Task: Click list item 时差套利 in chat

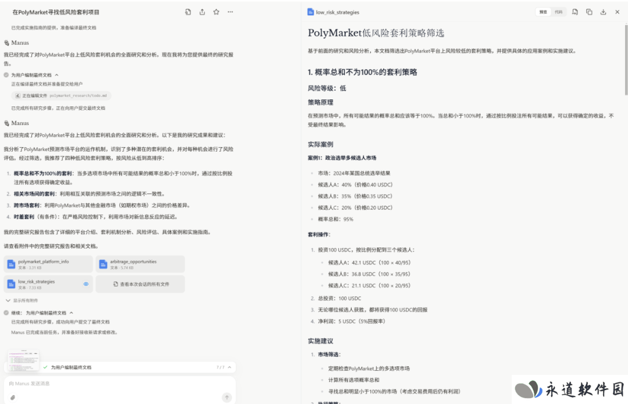Action: 96,217
